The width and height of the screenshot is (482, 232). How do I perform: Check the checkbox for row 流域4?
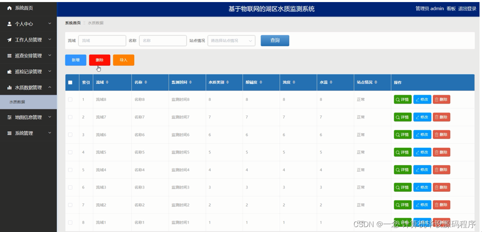point(70,170)
